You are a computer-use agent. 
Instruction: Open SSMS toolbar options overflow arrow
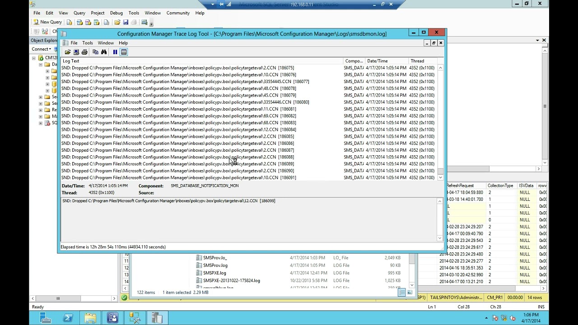pyautogui.click(x=151, y=23)
